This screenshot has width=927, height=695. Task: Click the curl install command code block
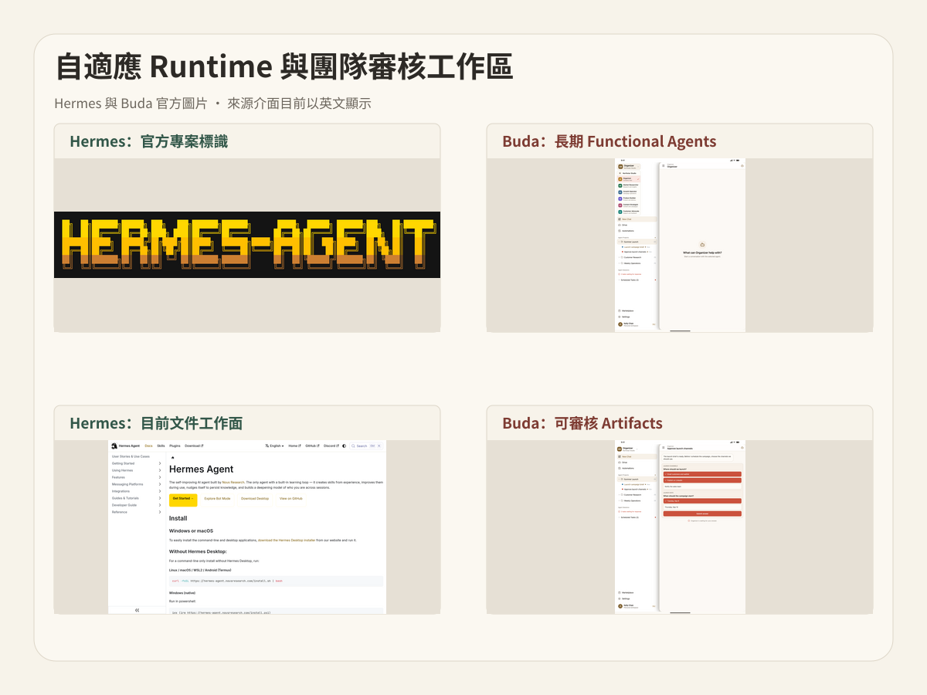coord(276,581)
